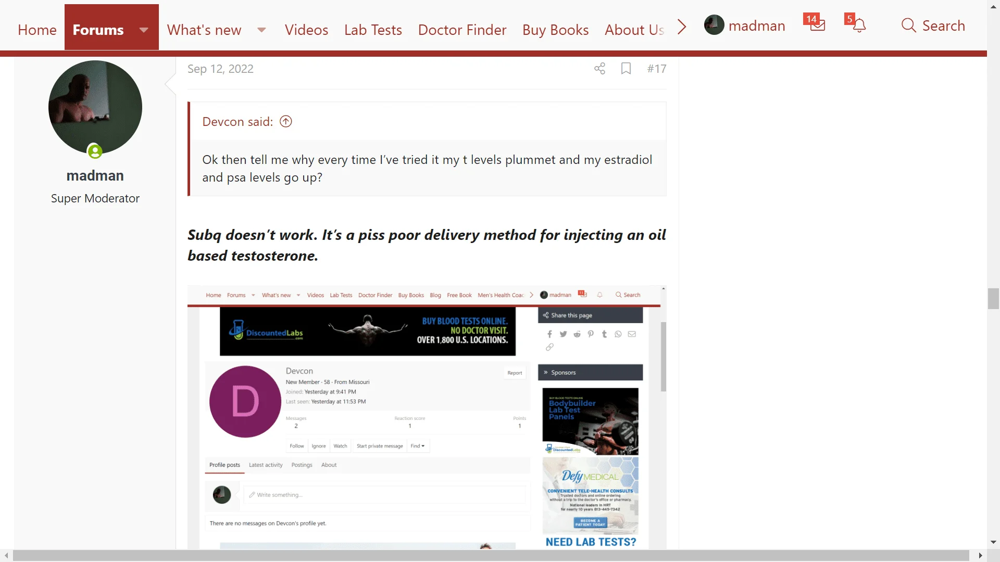Expand the Forums dropdown menu
This screenshot has height=562, width=1000.
(144, 29)
